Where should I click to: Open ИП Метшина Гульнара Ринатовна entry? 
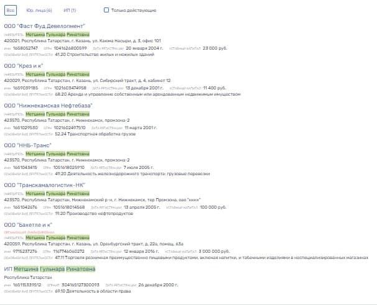click(x=50, y=269)
